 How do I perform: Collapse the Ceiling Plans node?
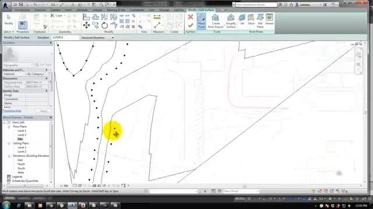tap(9, 143)
